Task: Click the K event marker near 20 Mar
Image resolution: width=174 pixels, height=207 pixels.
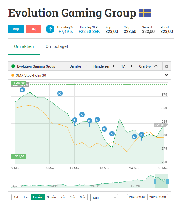Action: [112, 134]
